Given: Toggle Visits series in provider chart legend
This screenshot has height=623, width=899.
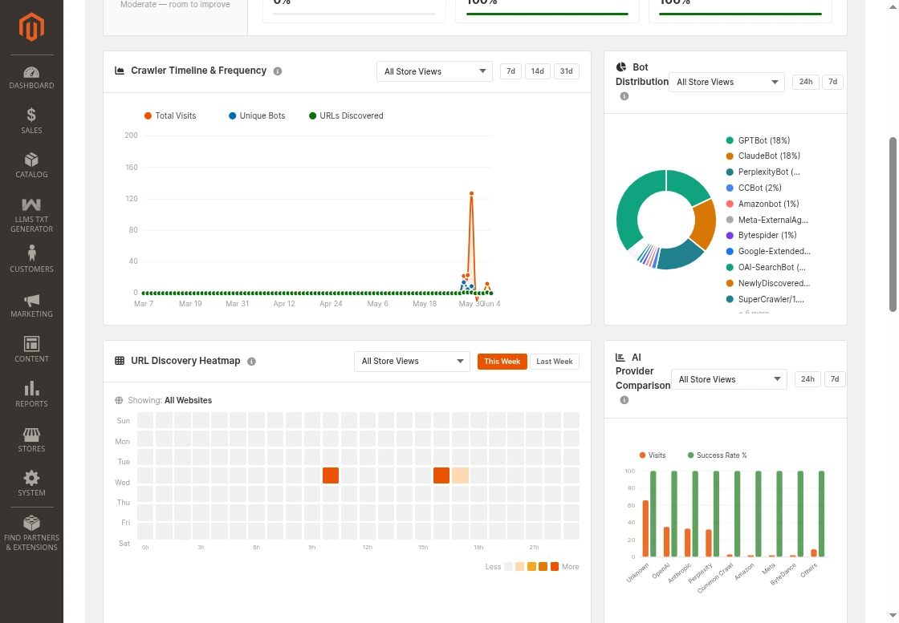Looking at the screenshot, I should point(653,455).
